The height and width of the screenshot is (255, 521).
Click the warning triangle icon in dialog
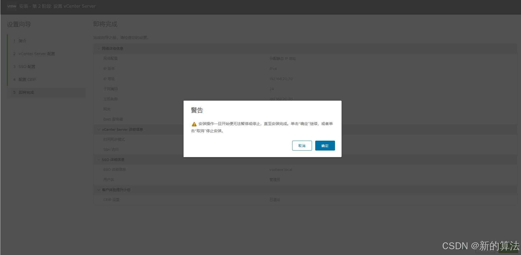click(194, 124)
